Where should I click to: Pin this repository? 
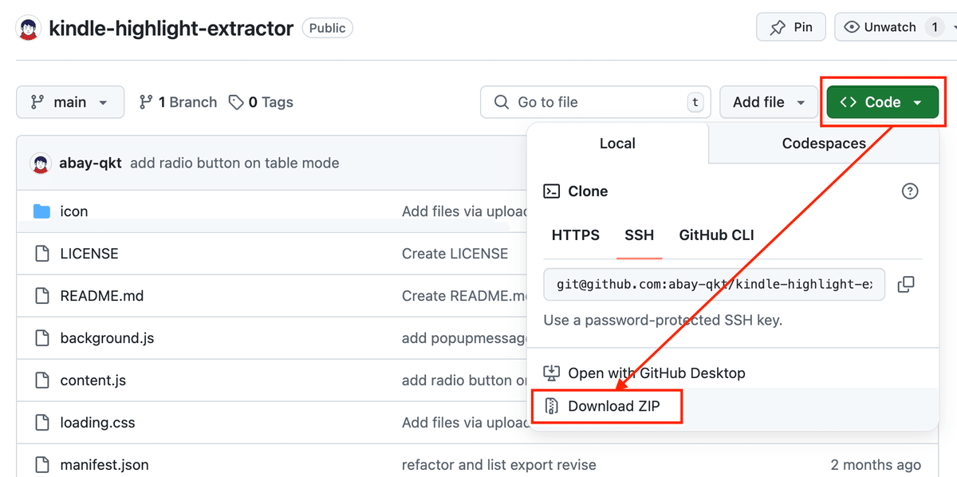tap(791, 27)
